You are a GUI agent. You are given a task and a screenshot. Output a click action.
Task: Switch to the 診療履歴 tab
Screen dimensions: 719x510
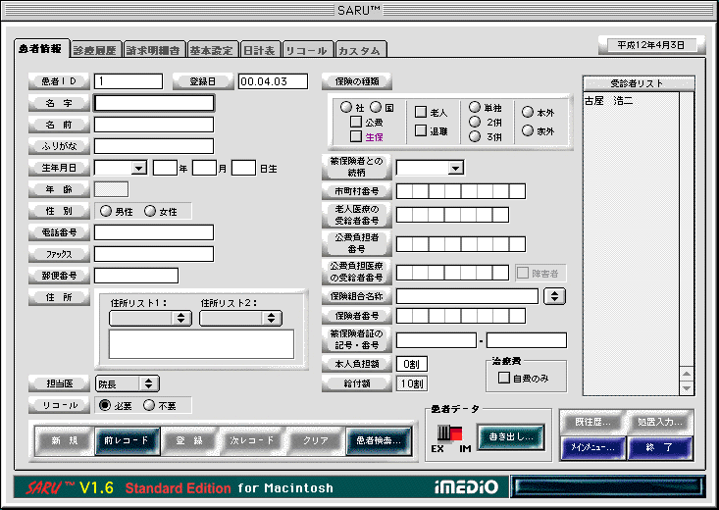[95, 50]
